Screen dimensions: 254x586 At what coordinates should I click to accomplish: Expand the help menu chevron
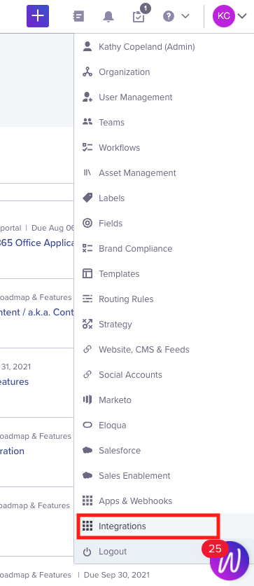coord(185,16)
